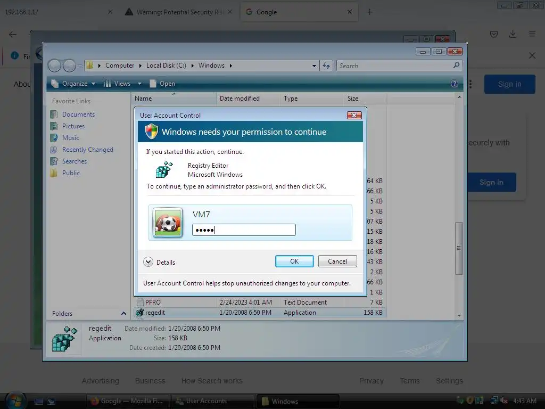Open address bar history dropdown
Image resolution: width=545 pixels, height=409 pixels.
[314, 66]
